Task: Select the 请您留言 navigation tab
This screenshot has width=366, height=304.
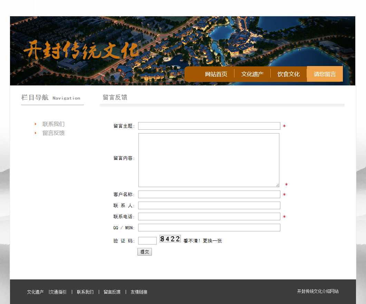Action: click(x=325, y=74)
